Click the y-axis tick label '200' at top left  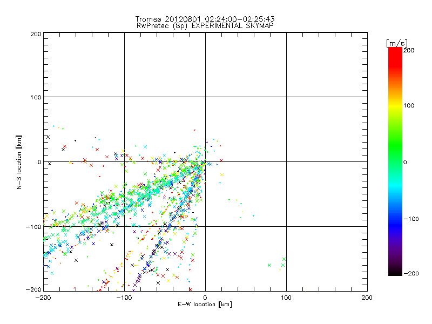pyautogui.click(x=36, y=34)
